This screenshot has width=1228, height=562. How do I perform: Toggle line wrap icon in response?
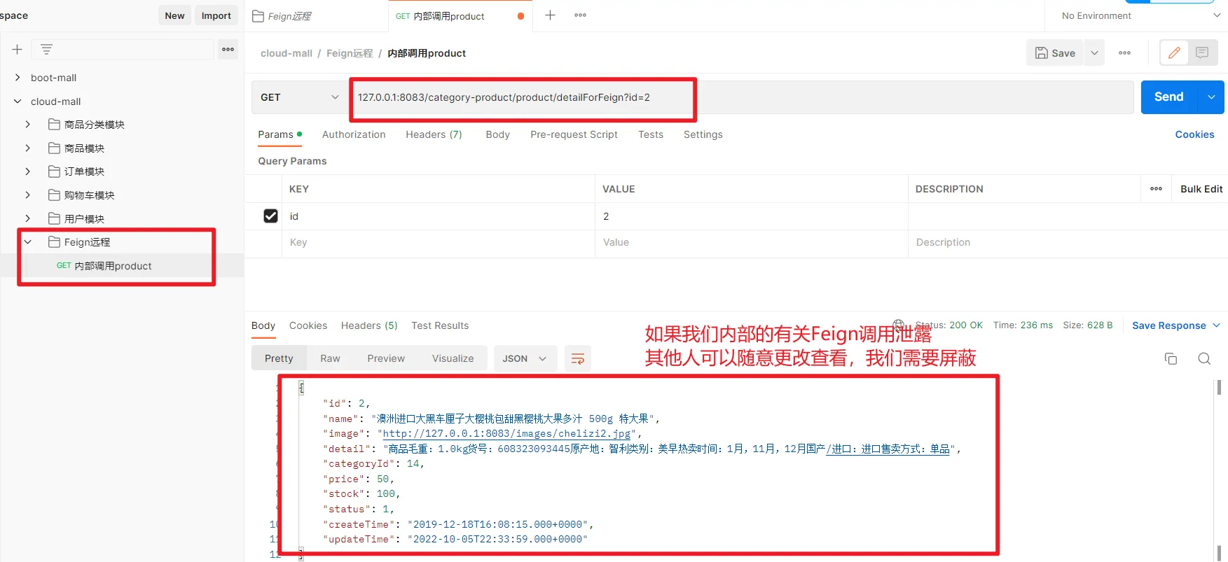point(578,359)
